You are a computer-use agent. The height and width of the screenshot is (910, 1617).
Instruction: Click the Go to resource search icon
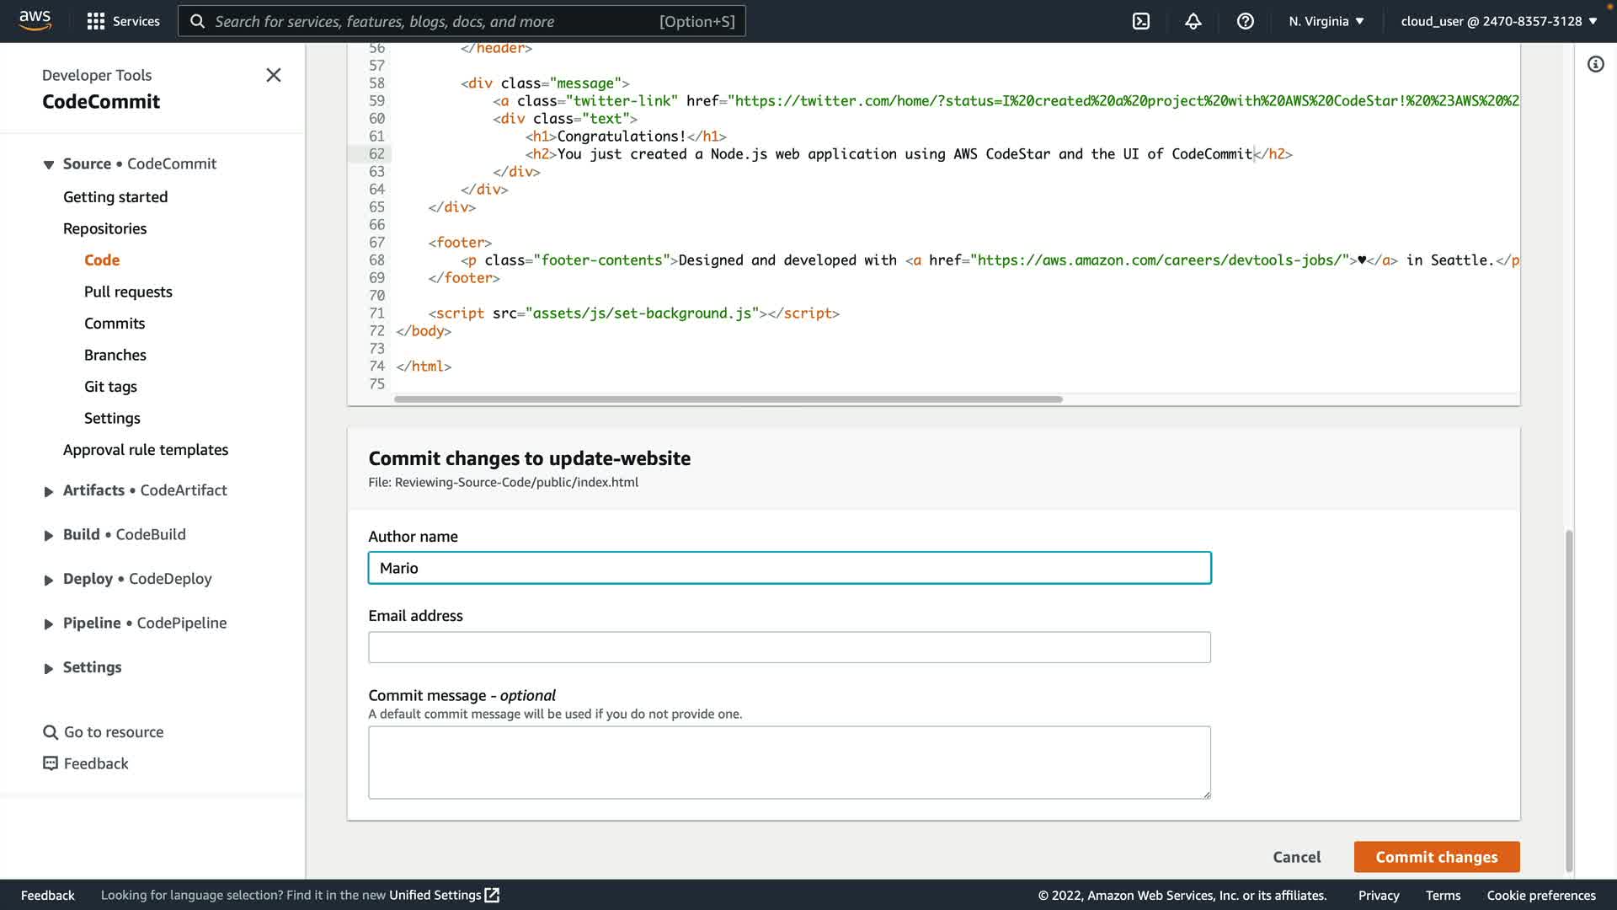(x=51, y=732)
